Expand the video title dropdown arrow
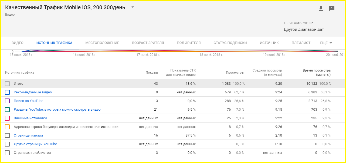 click(133, 7)
